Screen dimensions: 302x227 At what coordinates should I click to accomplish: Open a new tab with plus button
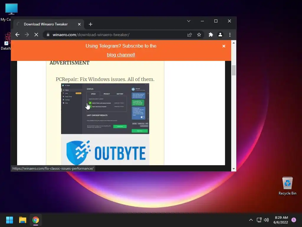pos(91,24)
